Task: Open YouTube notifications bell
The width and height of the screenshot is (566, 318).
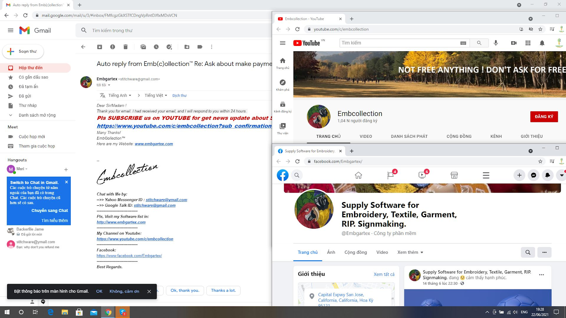Action: coord(542,43)
